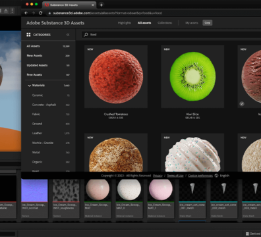Open the white sprinkles ice cream asset

[192, 153]
